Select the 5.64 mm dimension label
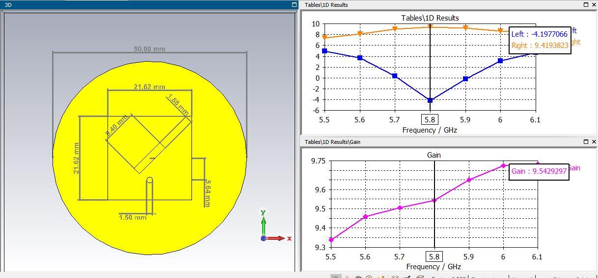This screenshot has height=278, width=598. pyautogui.click(x=208, y=193)
